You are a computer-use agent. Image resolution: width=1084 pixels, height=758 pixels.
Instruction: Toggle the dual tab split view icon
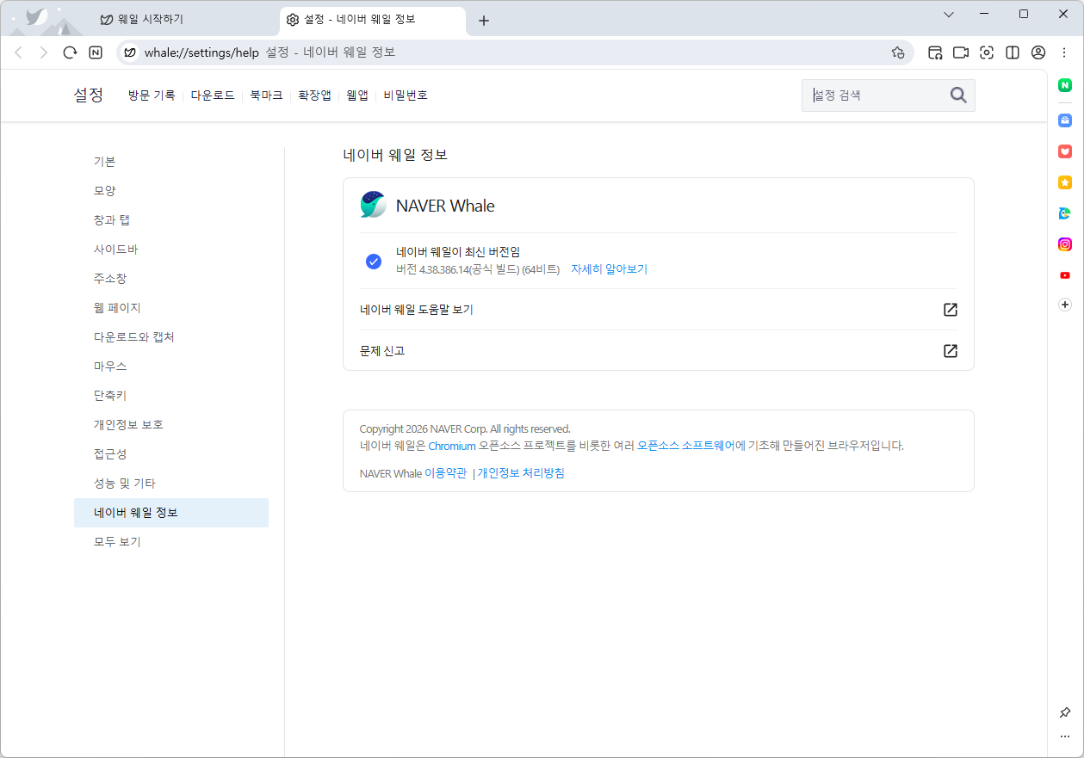coord(1013,52)
